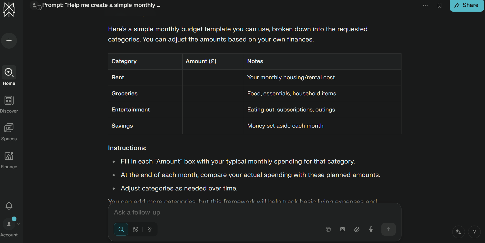The width and height of the screenshot is (485, 243).
Task: Open the three-dots thread options menu
Action: tap(425, 5)
